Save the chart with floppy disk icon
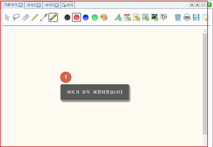The width and height of the screenshot is (213, 147). coord(196,17)
